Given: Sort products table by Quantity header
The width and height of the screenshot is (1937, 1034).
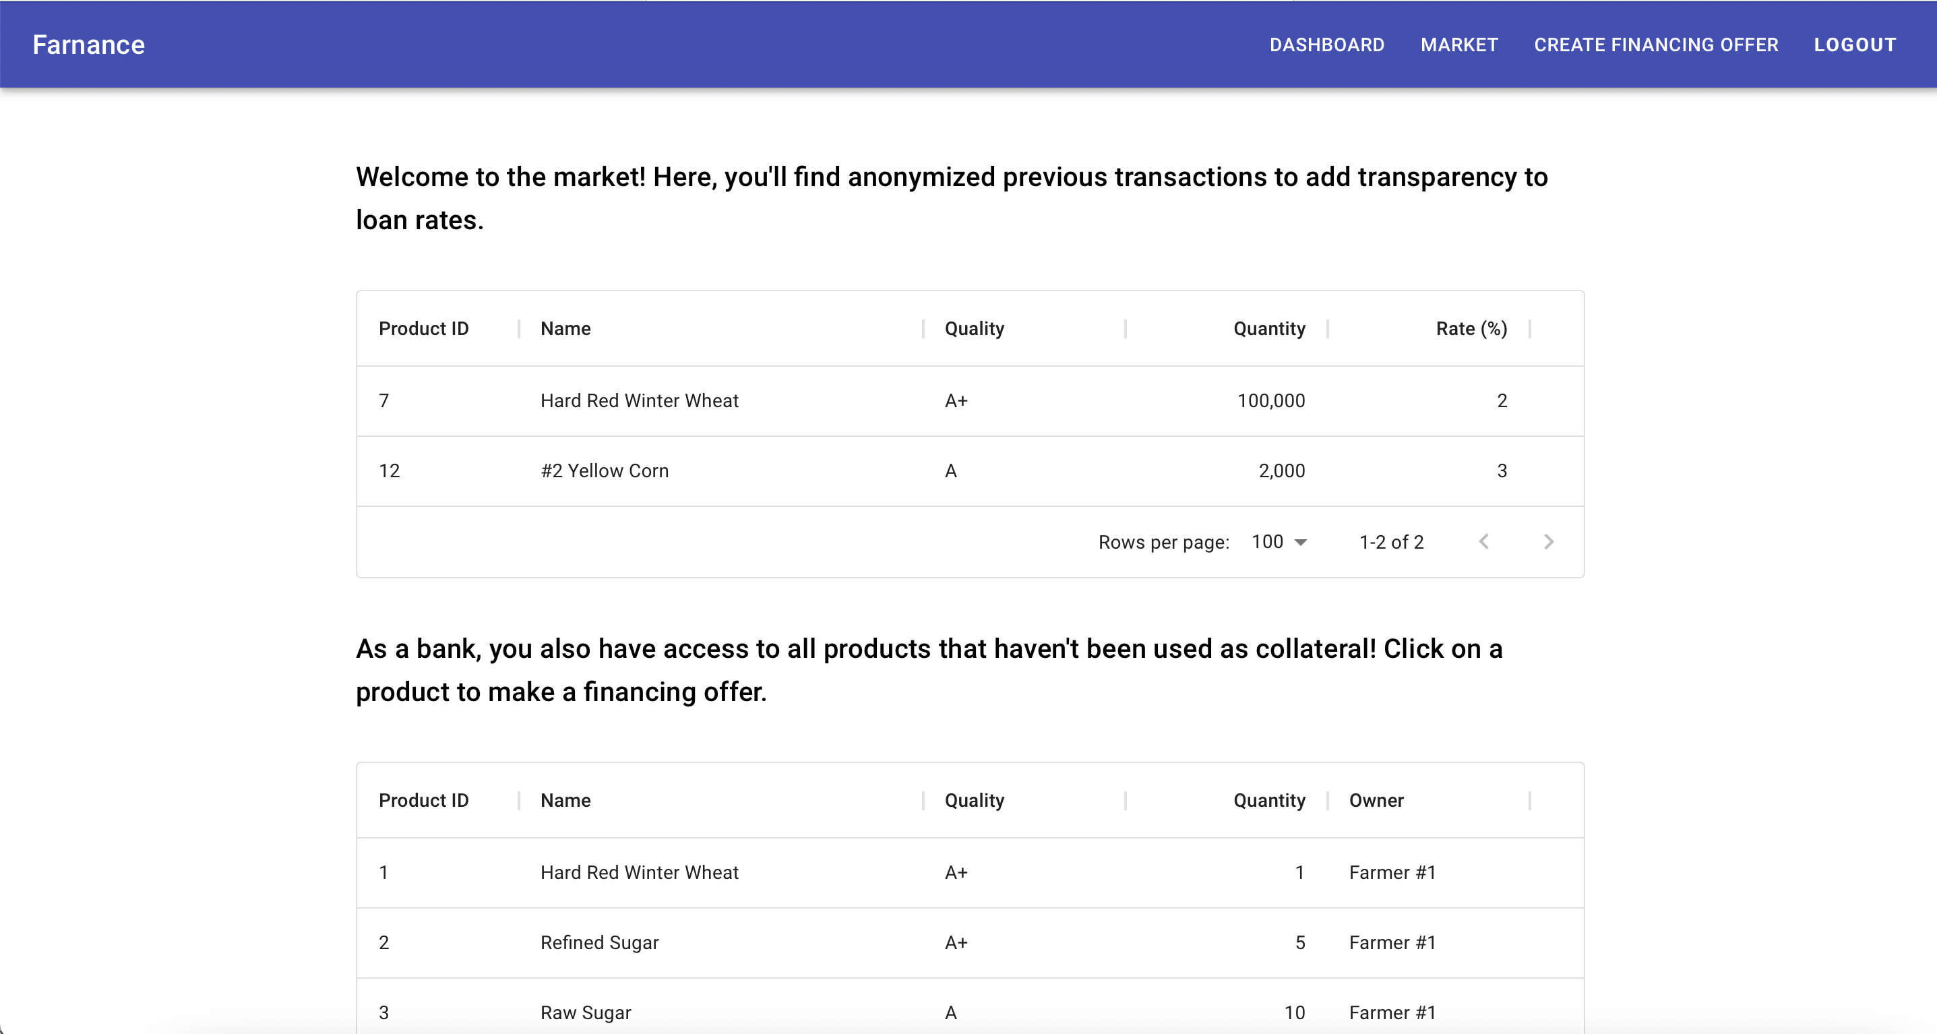Looking at the screenshot, I should point(1268,800).
